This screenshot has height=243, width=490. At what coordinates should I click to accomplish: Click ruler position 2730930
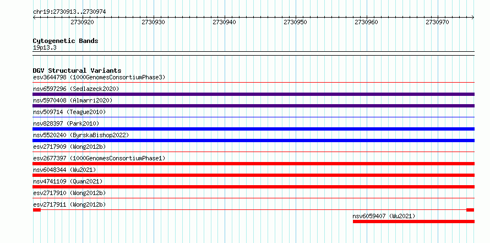pyautogui.click(x=153, y=22)
